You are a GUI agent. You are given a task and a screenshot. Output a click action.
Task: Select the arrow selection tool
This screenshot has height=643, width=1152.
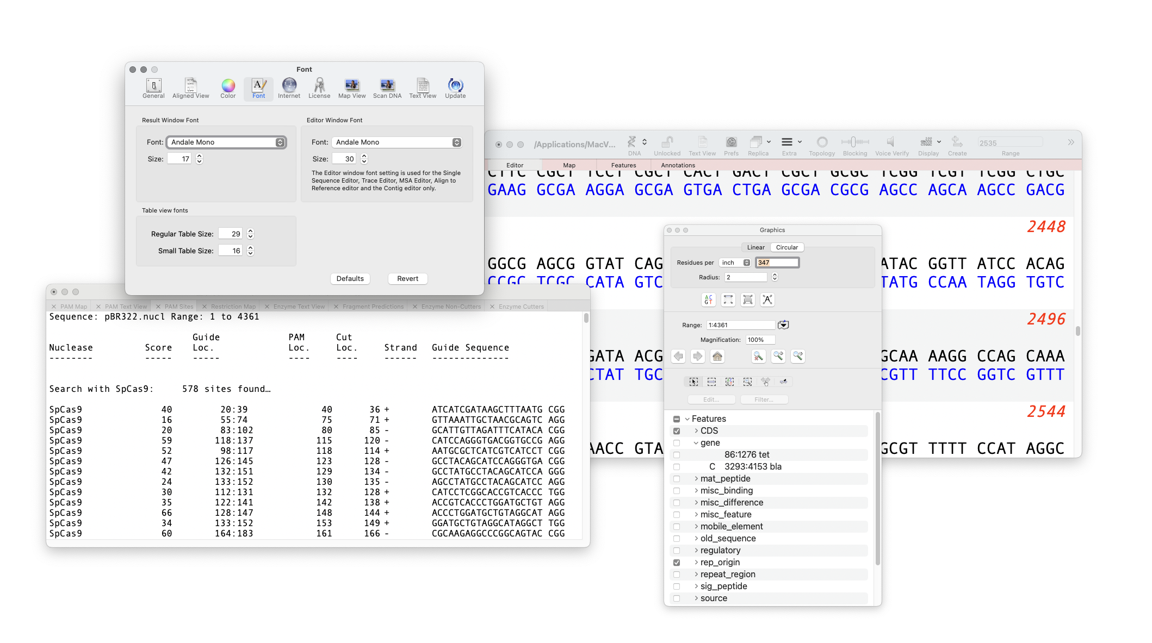coord(693,382)
